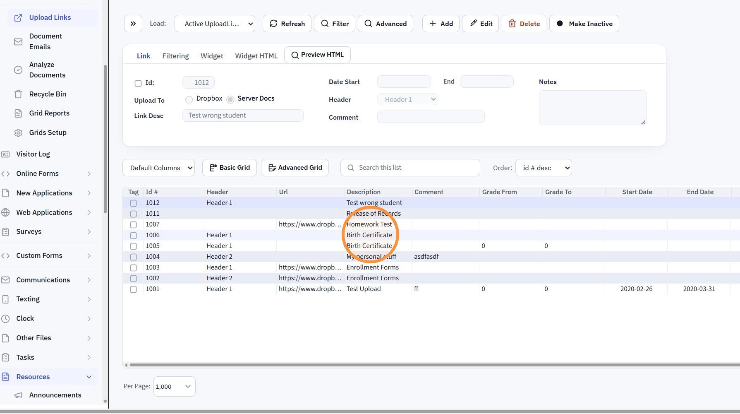Click the Filter button

point(335,24)
